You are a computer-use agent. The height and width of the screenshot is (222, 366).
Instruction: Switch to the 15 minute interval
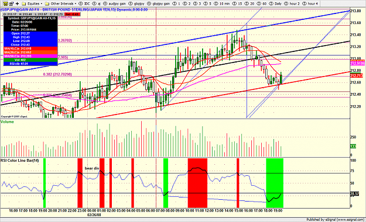(x=237, y=4)
